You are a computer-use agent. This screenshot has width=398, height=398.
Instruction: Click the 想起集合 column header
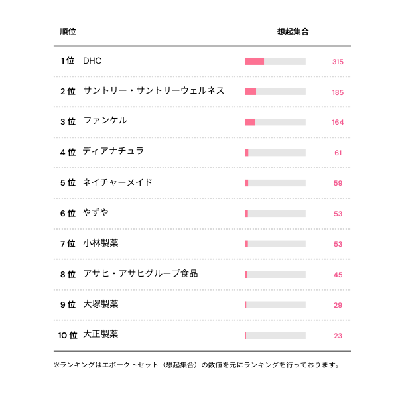tap(293, 32)
